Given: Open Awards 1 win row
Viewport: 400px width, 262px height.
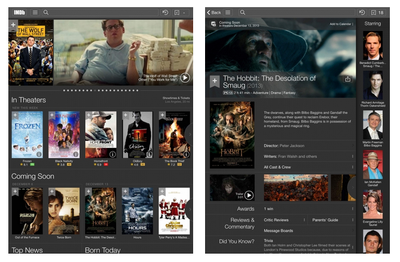Looking at the screenshot, I should coord(309,209).
